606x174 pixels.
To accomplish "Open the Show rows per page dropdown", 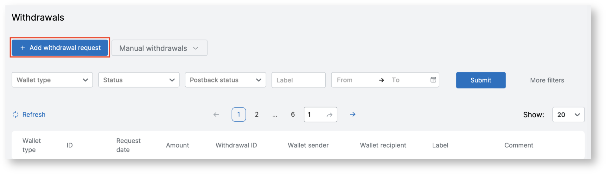I will pyautogui.click(x=568, y=115).
